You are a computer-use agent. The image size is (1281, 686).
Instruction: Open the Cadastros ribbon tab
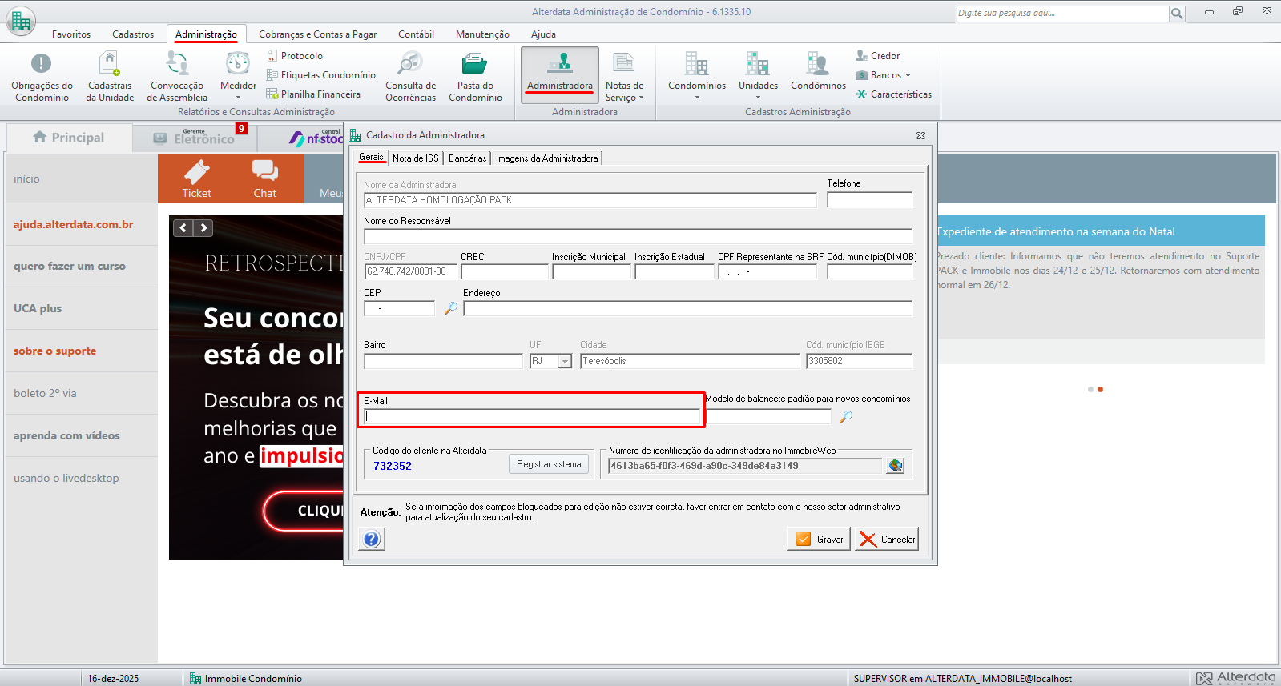coord(133,34)
